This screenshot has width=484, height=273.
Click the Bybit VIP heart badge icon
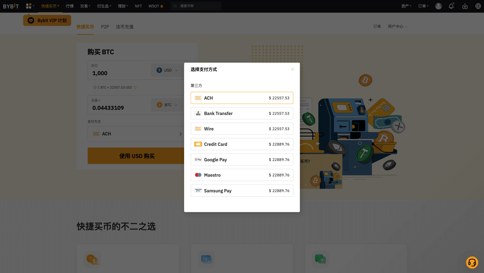[x=31, y=20]
